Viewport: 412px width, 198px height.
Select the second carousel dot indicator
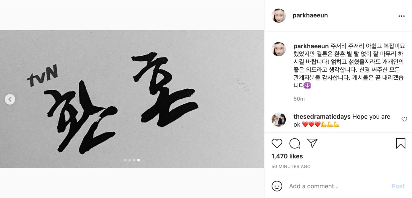point(130,160)
